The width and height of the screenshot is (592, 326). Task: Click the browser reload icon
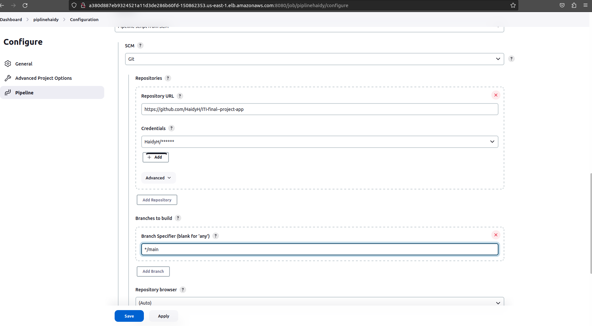pos(25,5)
